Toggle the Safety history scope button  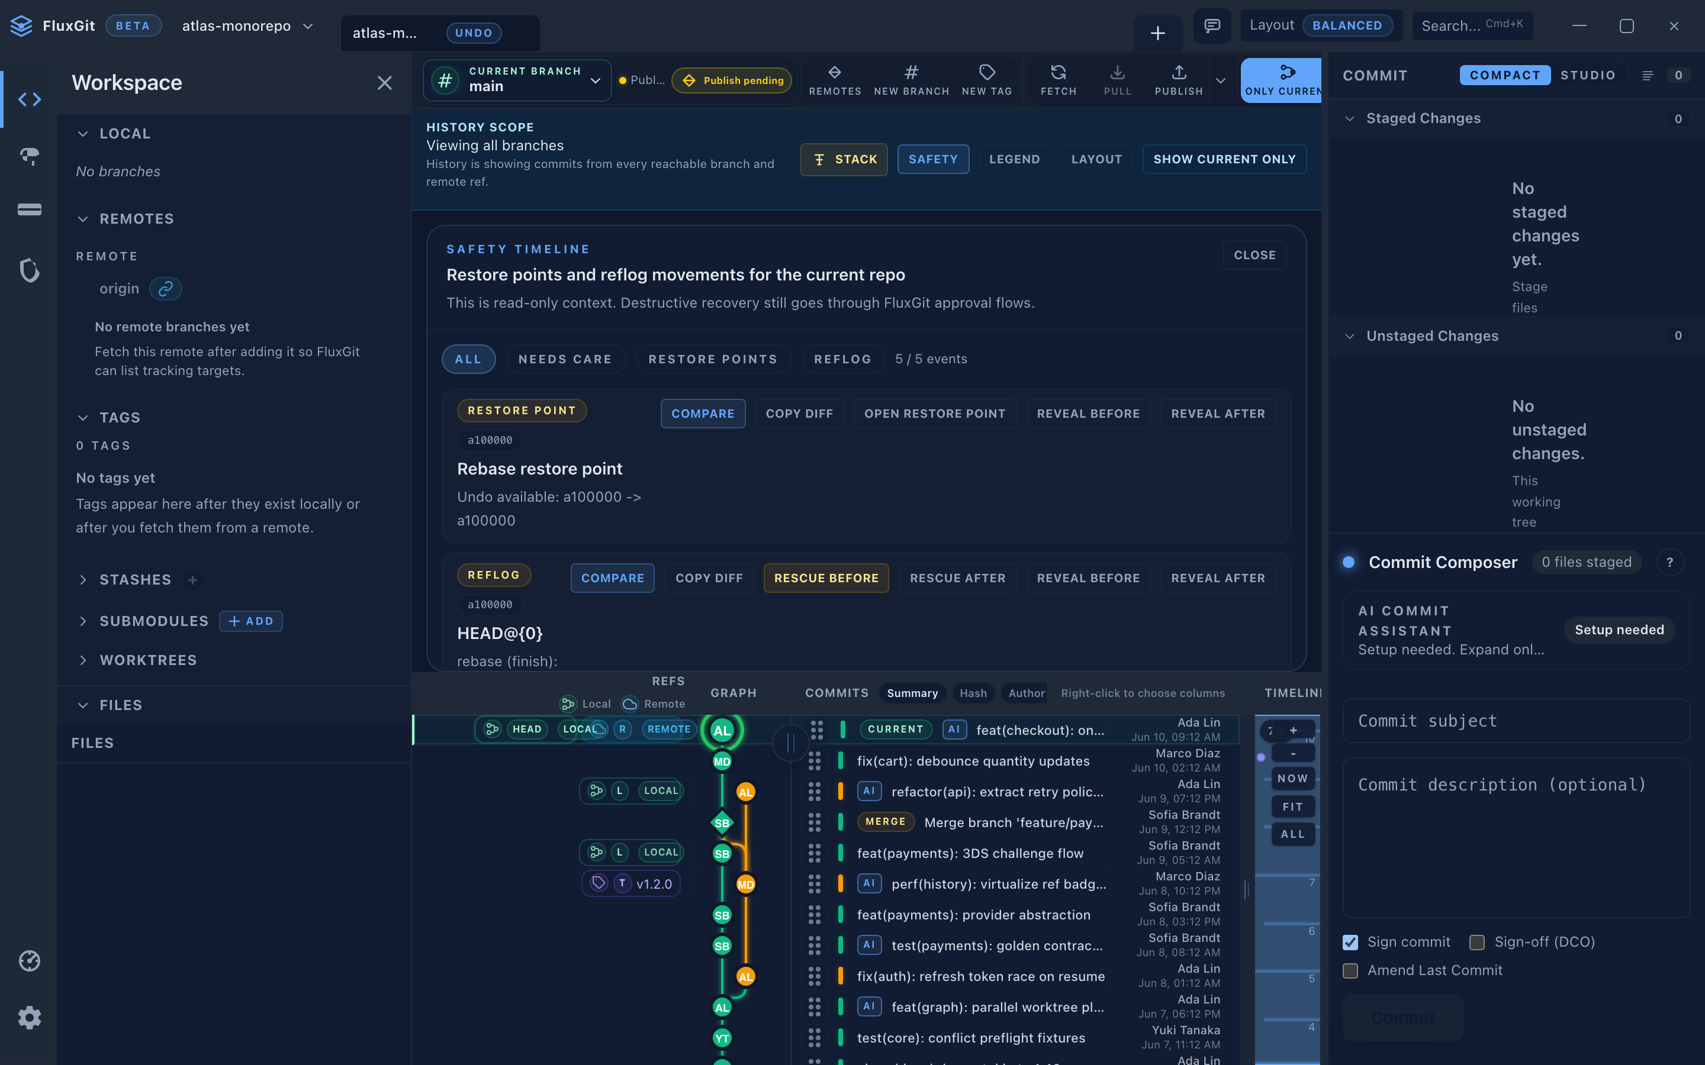pyautogui.click(x=933, y=159)
